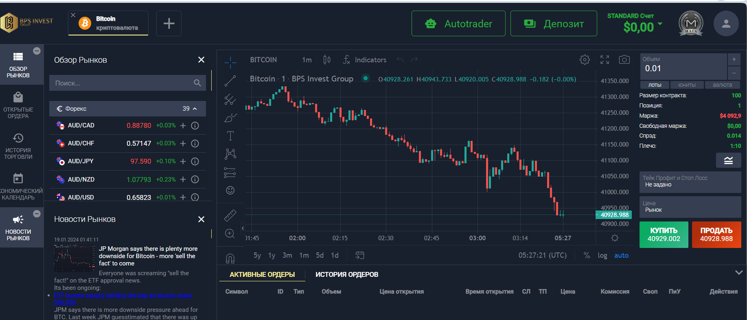Select the ruler measure tool
Image resolution: width=747 pixels, height=320 pixels.
230,215
